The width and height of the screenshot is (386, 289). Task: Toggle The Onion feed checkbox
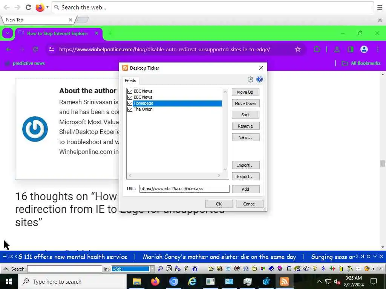pos(130,110)
